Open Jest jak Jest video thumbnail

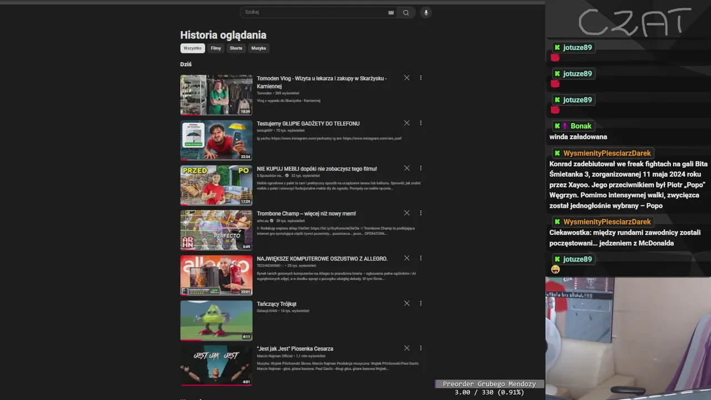point(216,365)
